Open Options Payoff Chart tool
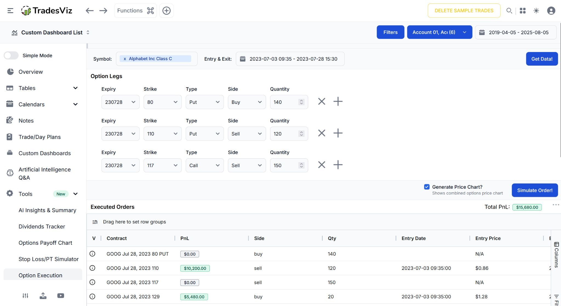Screen dimensions: 561x306 (45, 243)
